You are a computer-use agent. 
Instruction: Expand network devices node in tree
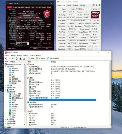click(x=6, y=124)
